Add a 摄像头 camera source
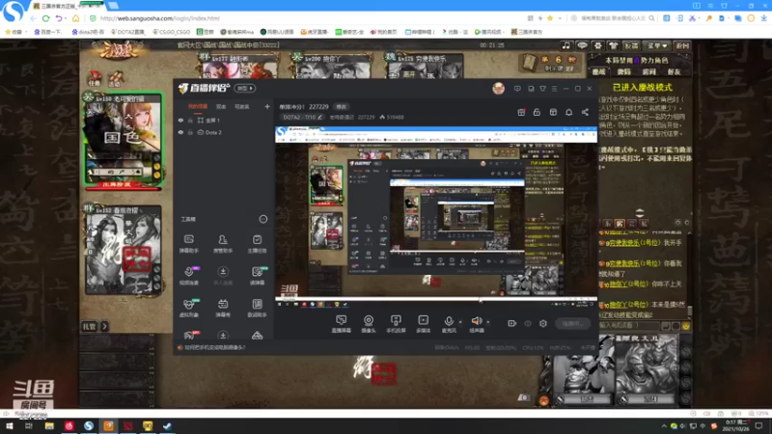Screen dimensions: 772x434 369,324
